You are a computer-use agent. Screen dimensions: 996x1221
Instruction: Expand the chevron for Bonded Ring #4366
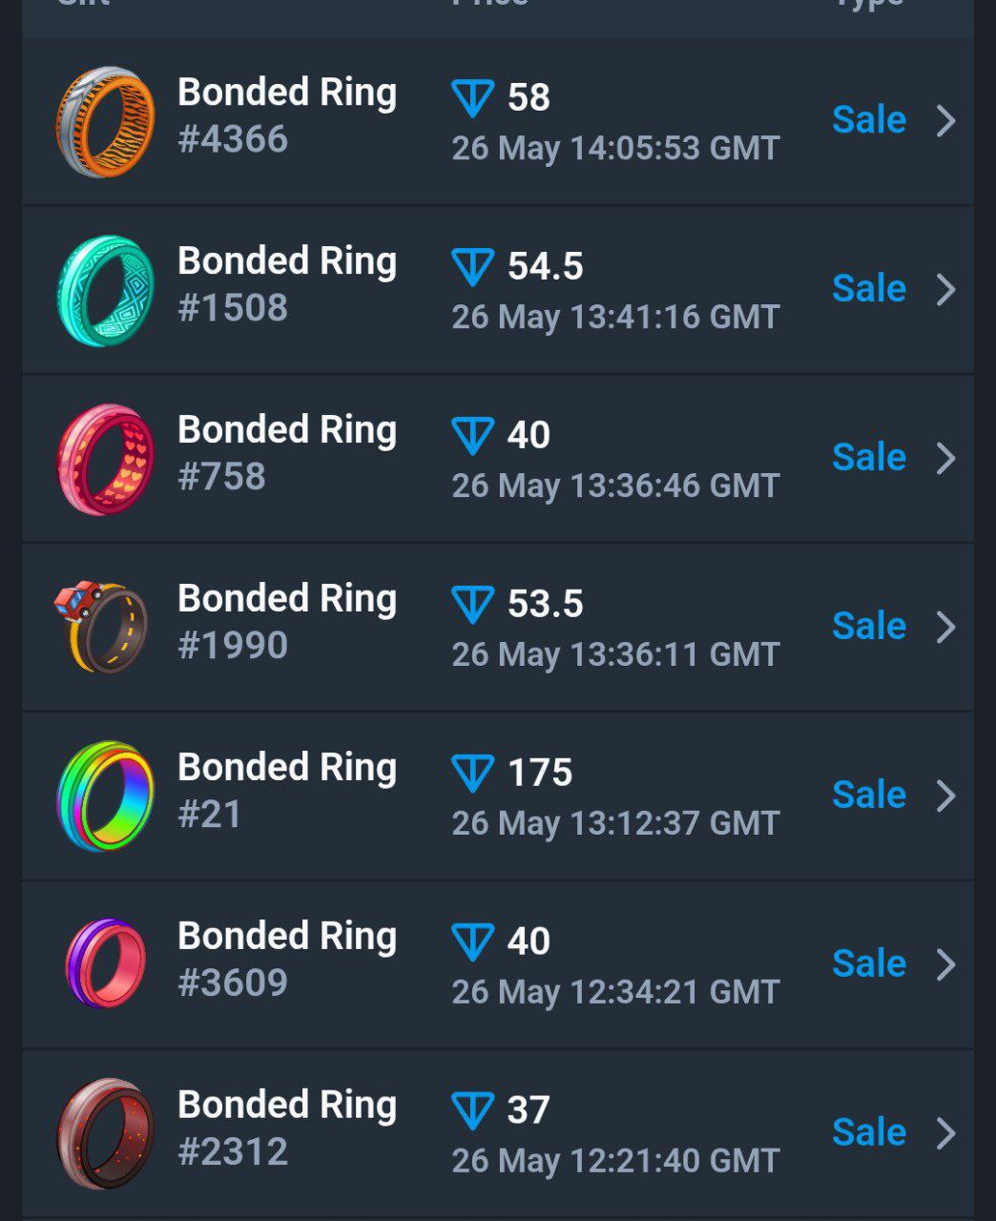[x=945, y=121]
